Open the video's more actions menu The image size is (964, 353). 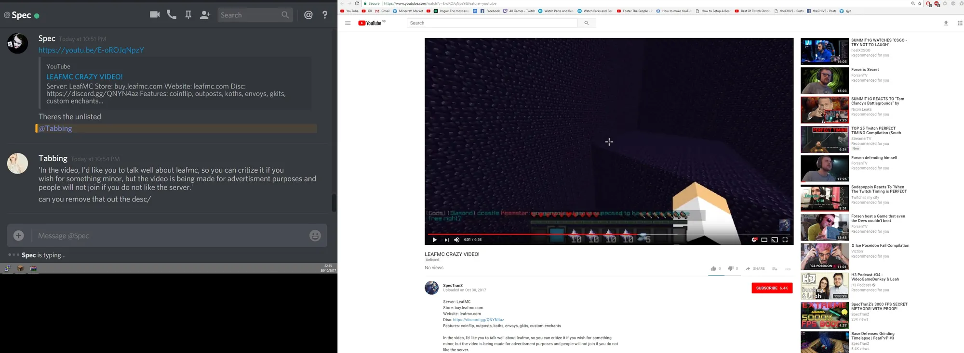[x=788, y=269]
